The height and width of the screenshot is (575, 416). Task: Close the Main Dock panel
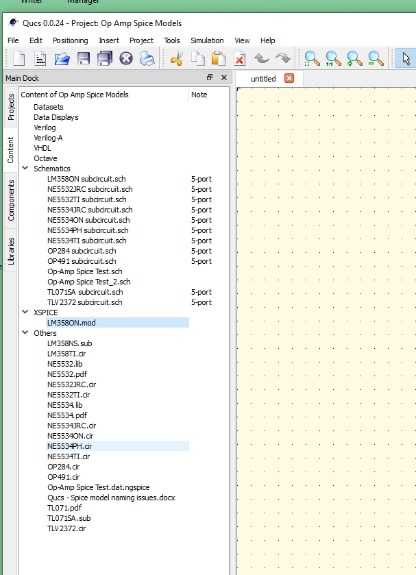(224, 77)
